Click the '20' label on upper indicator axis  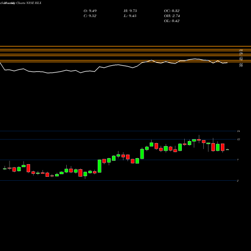[x=241, y=50]
